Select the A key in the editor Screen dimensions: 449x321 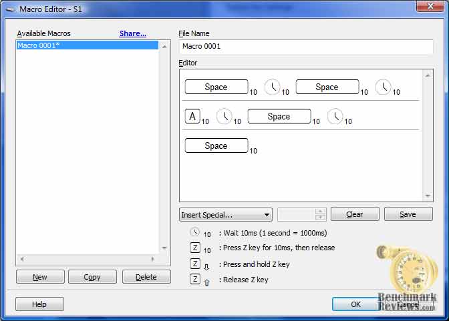[192, 116]
